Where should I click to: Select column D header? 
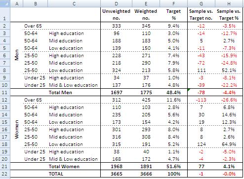(116, 3)
